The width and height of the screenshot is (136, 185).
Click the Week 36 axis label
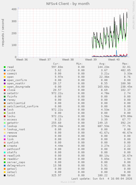(x=22, y=60)
